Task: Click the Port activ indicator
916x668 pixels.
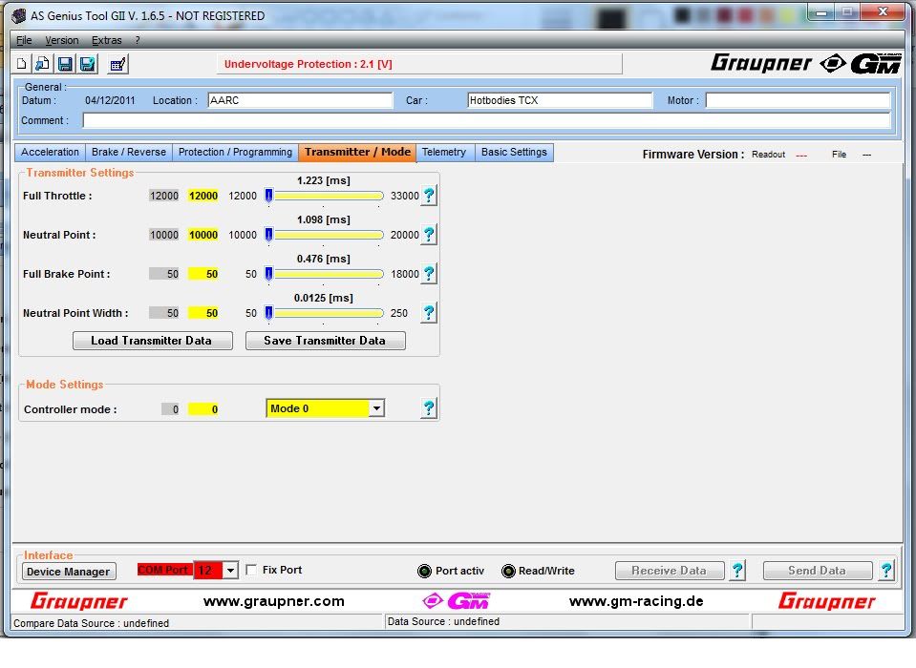Action: coord(425,571)
